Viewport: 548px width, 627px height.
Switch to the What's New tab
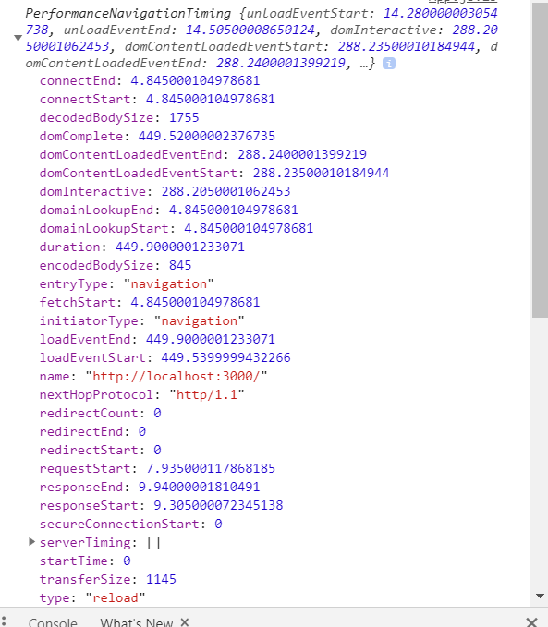(136, 622)
